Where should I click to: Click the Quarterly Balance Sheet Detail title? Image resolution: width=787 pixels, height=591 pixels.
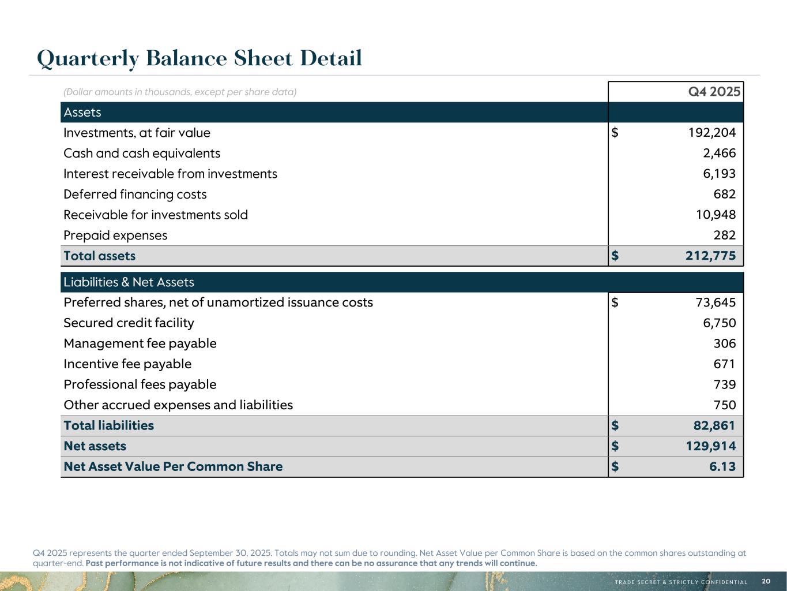199,58
